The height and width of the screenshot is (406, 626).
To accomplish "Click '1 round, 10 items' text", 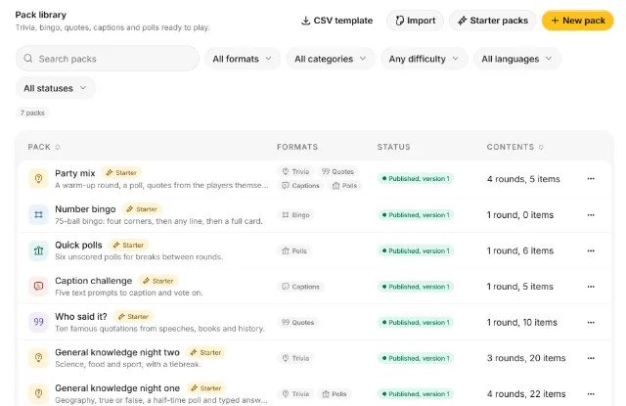I will [521, 322].
